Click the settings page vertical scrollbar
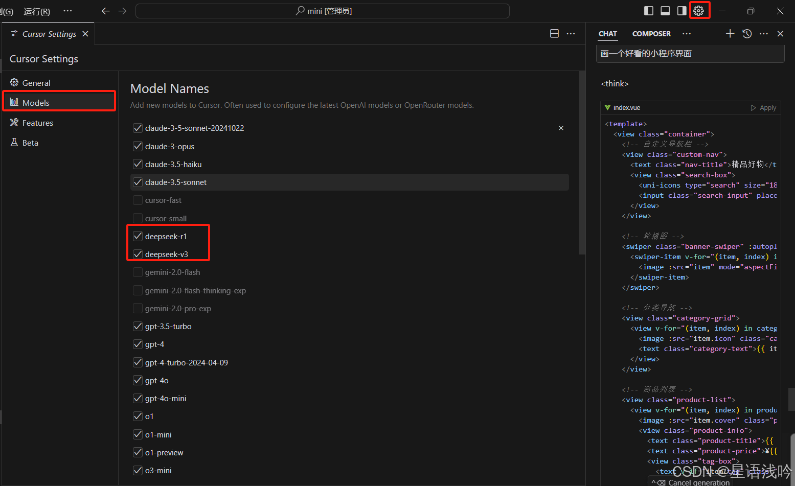Image resolution: width=795 pixels, height=486 pixels. click(x=582, y=163)
